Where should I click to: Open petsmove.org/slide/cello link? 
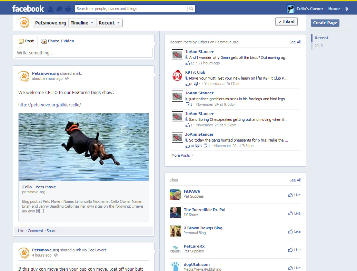click(50, 105)
